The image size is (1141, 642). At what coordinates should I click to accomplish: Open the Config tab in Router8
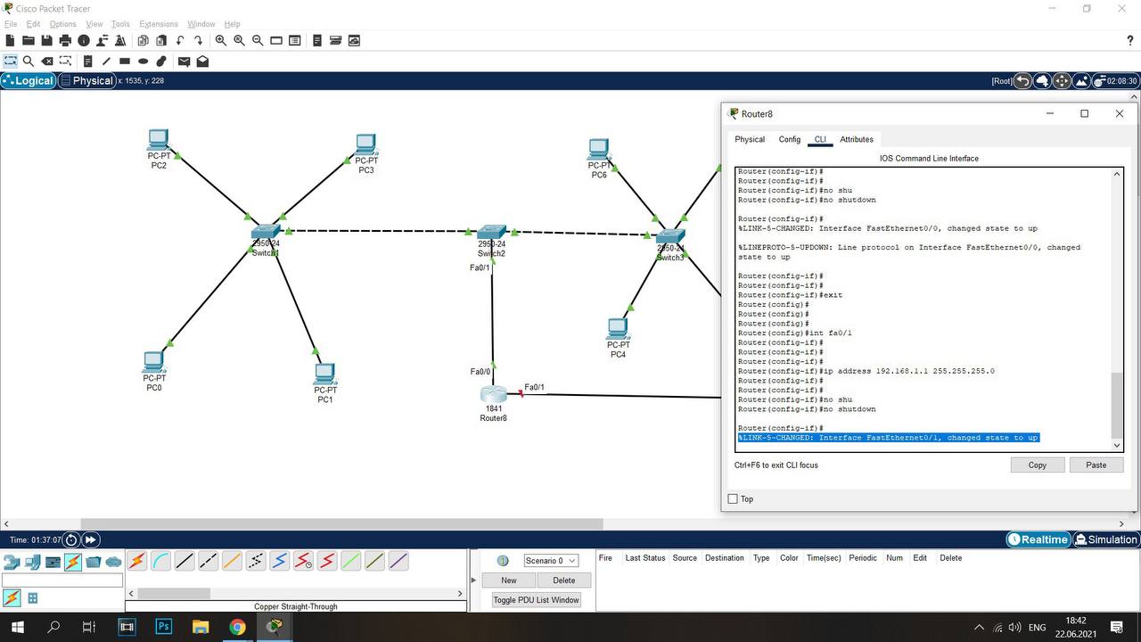(x=790, y=139)
